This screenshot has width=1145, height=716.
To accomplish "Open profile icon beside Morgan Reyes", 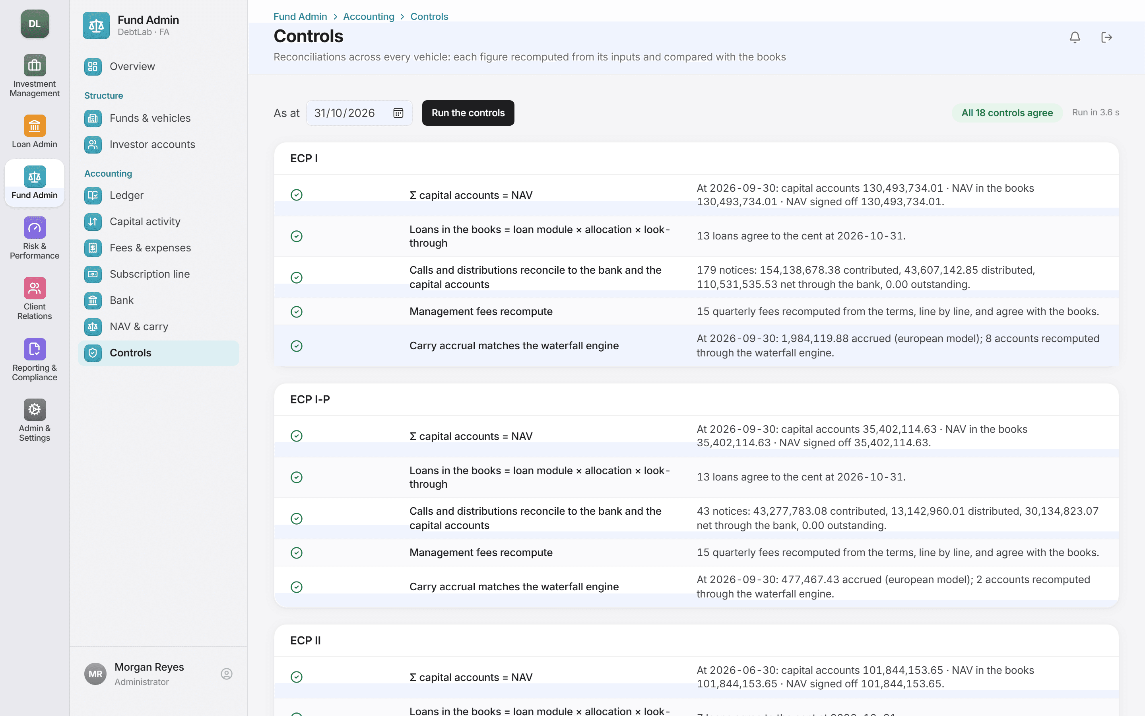I will 227,674.
